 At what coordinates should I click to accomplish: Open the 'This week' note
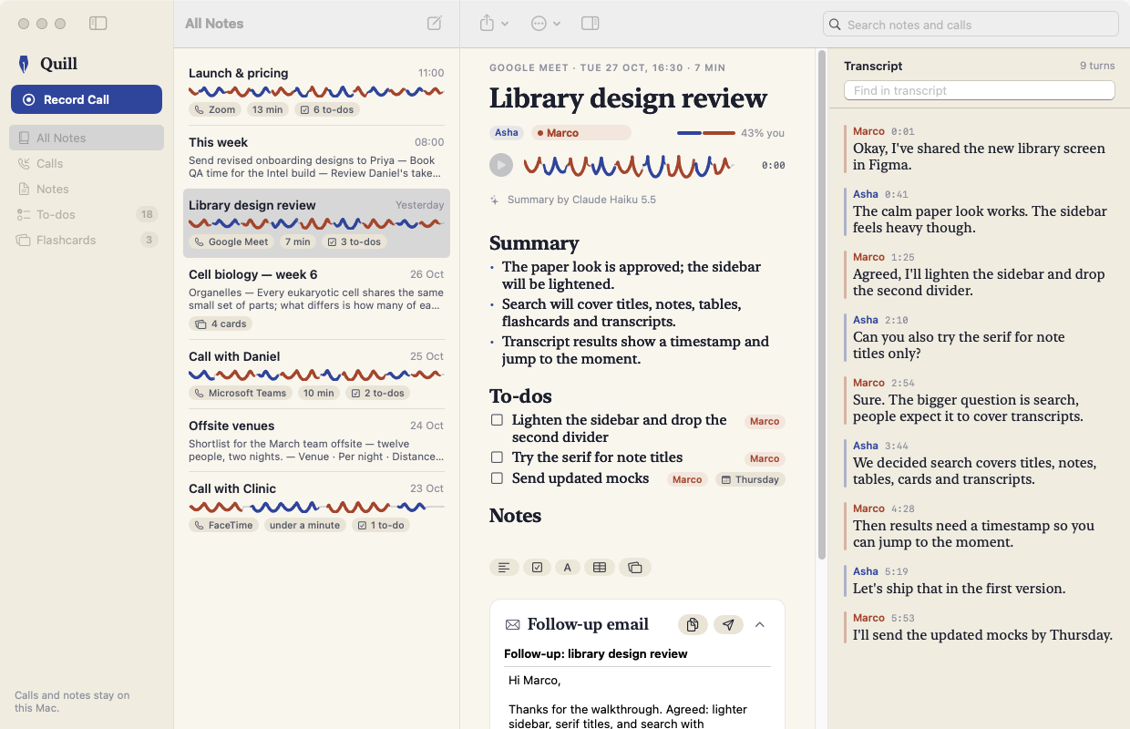316,157
